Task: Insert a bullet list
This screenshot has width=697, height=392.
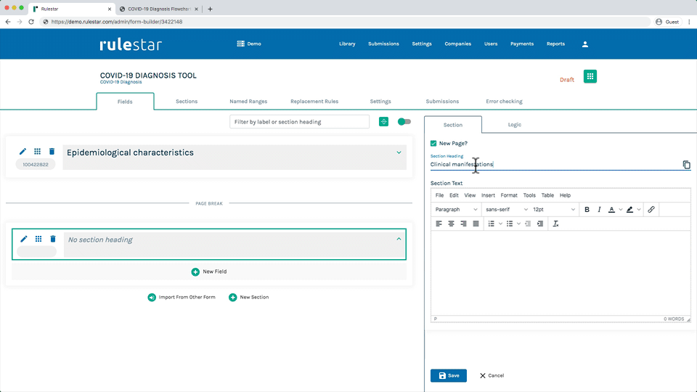Action: [x=510, y=224]
